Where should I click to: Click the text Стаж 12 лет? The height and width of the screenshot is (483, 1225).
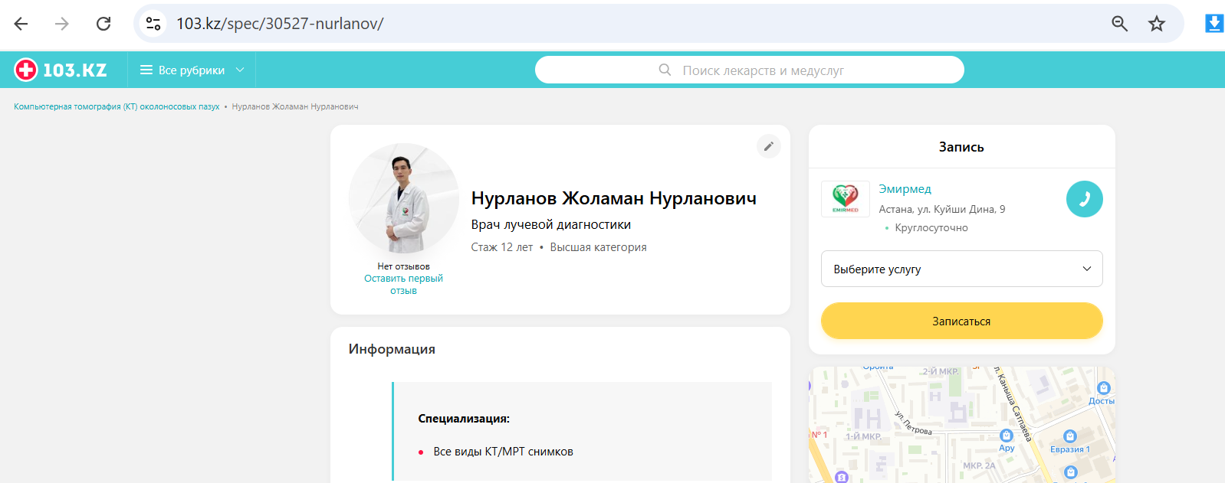(x=501, y=247)
